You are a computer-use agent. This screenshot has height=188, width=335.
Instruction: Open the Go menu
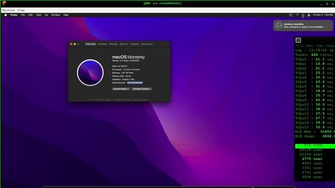pos(47,15)
